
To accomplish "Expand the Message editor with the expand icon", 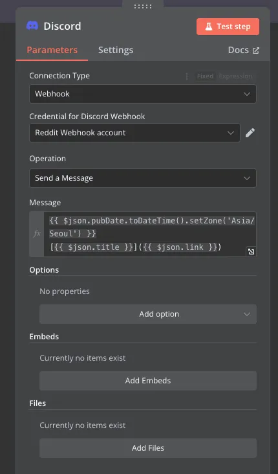I will pos(251,251).
